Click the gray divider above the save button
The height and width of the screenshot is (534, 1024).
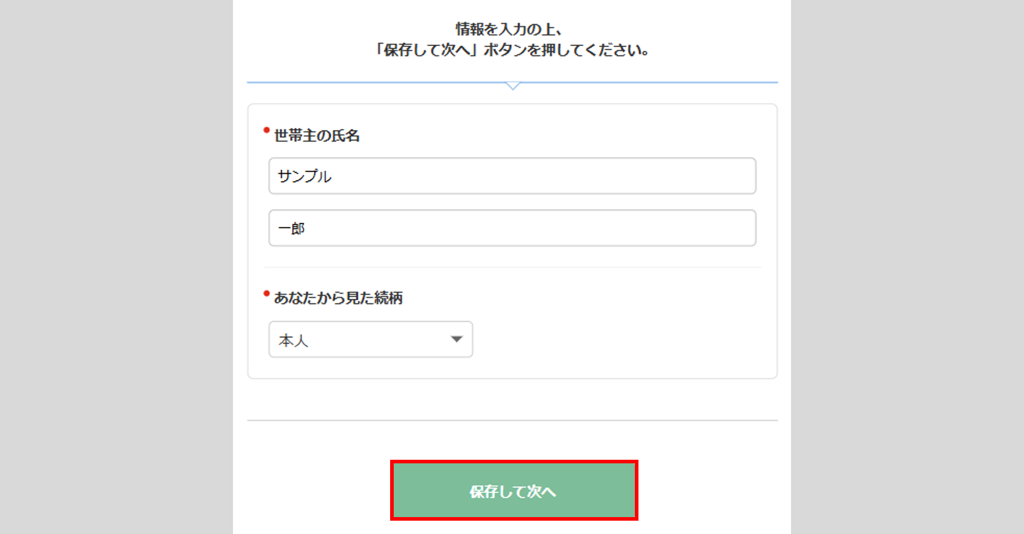(512, 420)
